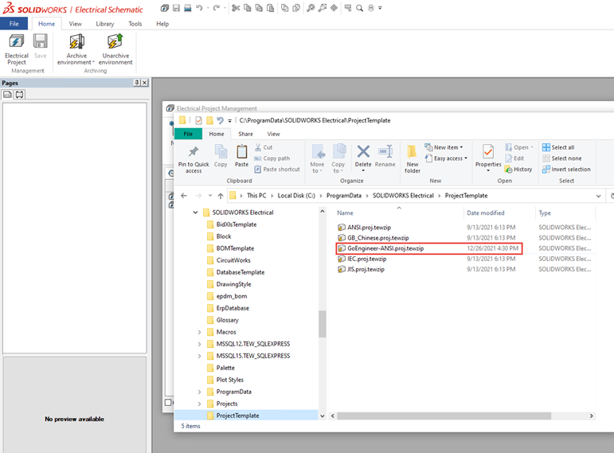Open recent locations dropdown beside forward arrow
Screen dimensions: 614x453
click(210, 195)
